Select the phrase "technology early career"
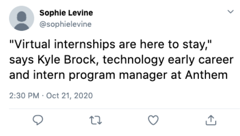 168,60
